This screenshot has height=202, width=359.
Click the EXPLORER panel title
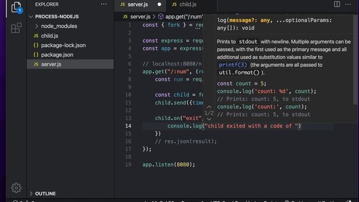pyautogui.click(x=47, y=4)
